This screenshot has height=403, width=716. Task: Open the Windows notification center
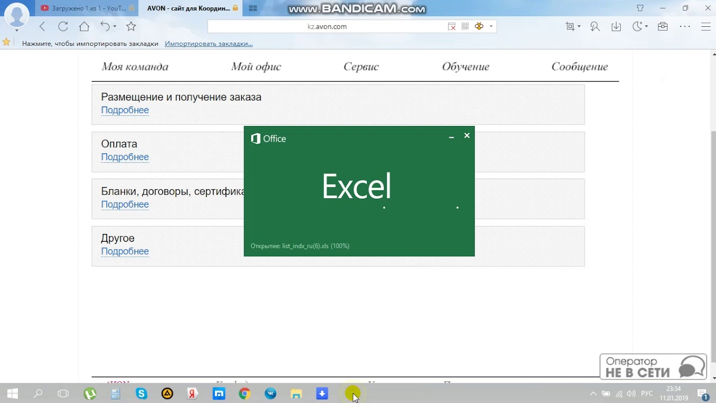coord(704,394)
